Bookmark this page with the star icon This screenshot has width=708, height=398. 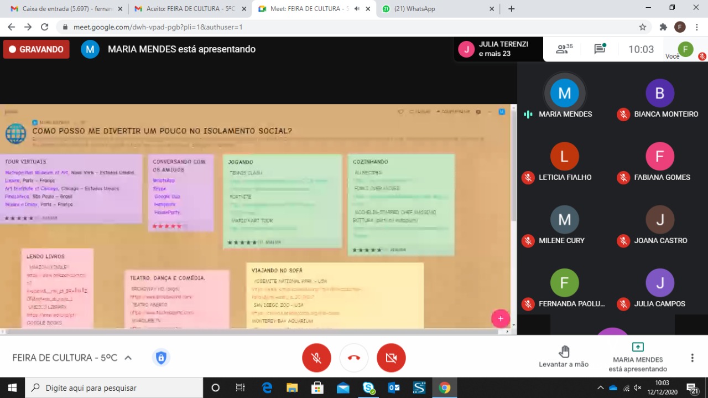[x=642, y=27]
